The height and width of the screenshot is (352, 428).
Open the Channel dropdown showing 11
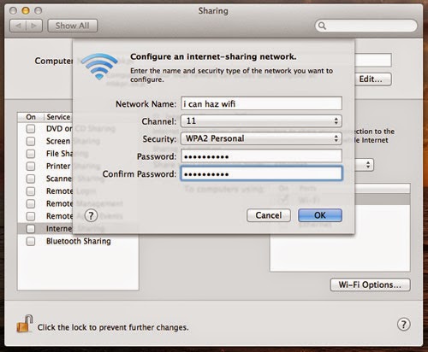(x=261, y=121)
